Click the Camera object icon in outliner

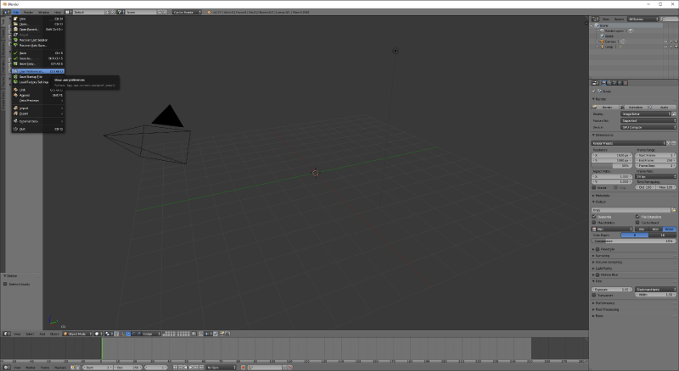pos(601,41)
